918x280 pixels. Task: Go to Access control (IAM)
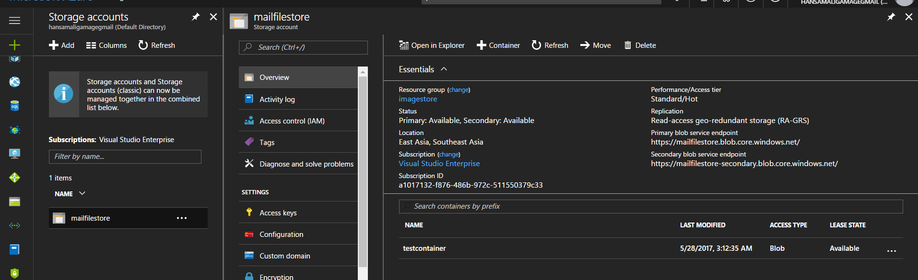tap(298, 121)
